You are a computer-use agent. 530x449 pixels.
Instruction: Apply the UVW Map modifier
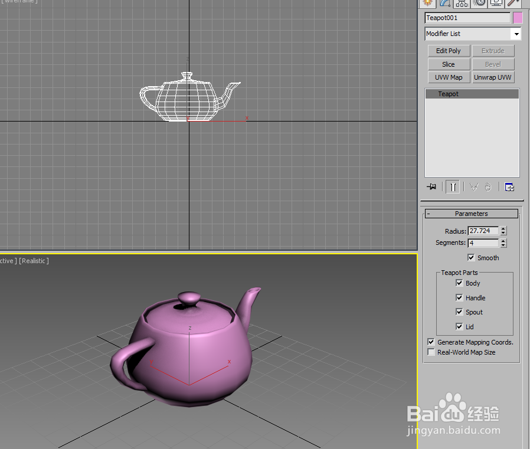[x=449, y=77]
